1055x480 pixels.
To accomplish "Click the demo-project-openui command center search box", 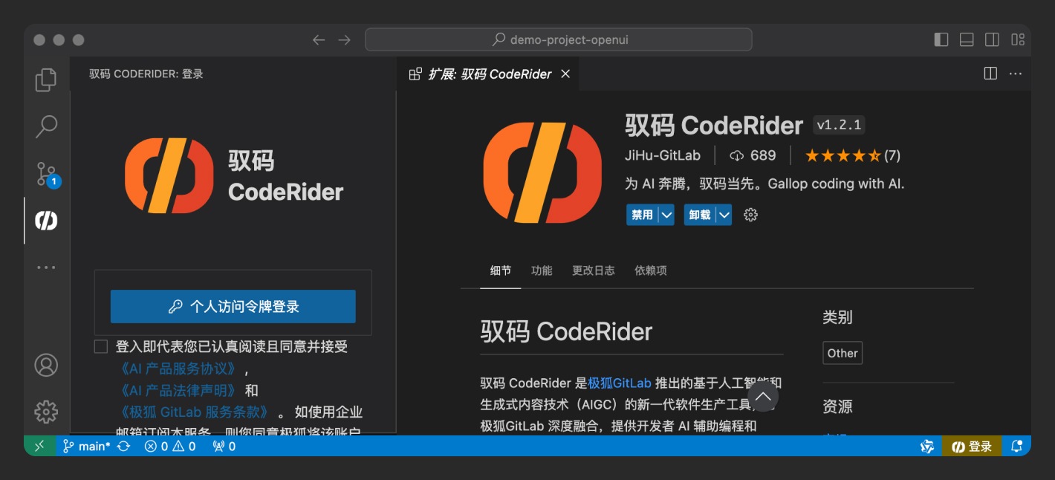I will (x=558, y=39).
